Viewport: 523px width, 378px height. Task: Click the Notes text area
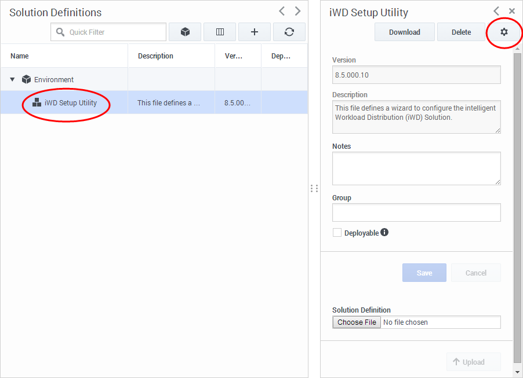416,168
